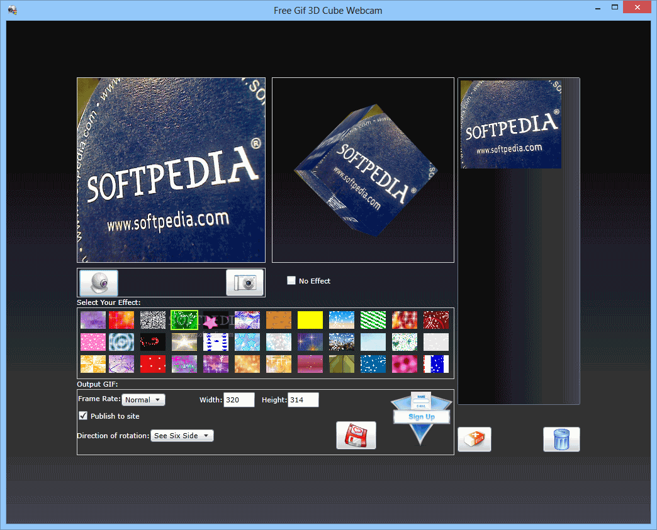Enable the No Effect checkbox

click(x=291, y=280)
